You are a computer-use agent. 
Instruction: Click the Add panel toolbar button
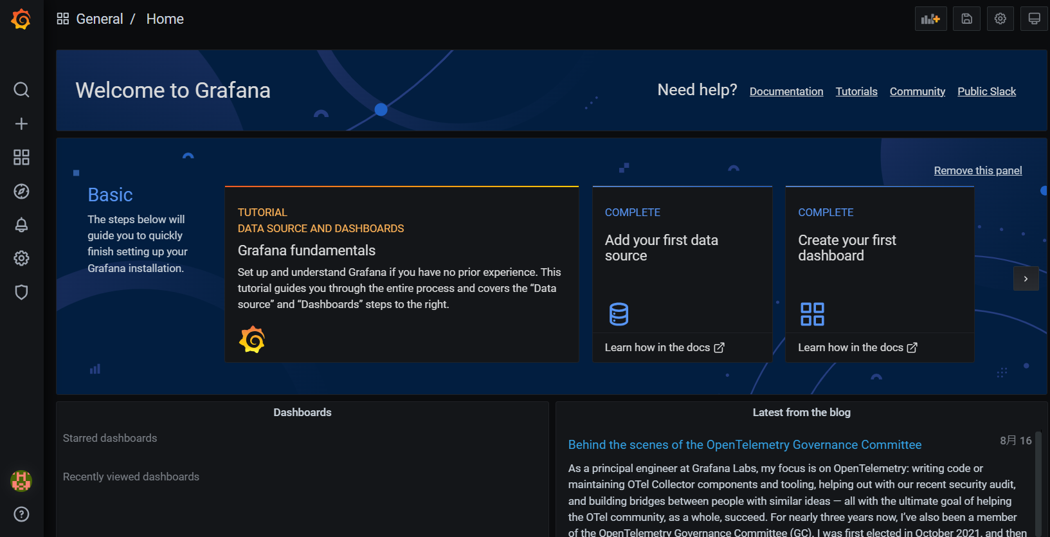930,19
